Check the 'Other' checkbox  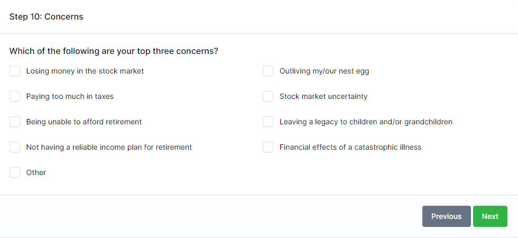tap(15, 172)
